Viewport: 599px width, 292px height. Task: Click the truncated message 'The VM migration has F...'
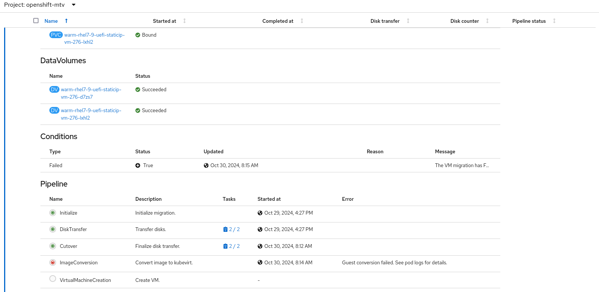462,165
